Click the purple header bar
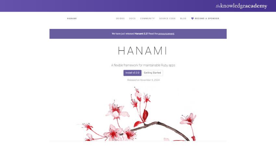The width and height of the screenshot is (276, 146). 138,6
